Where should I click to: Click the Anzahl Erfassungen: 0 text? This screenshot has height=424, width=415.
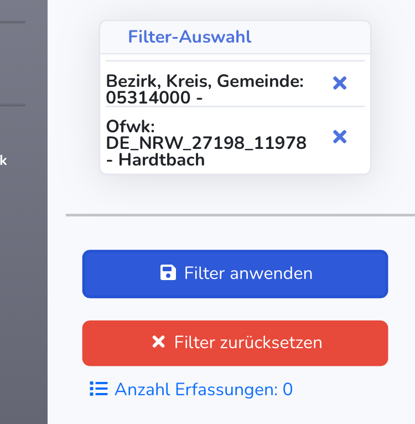(204, 389)
